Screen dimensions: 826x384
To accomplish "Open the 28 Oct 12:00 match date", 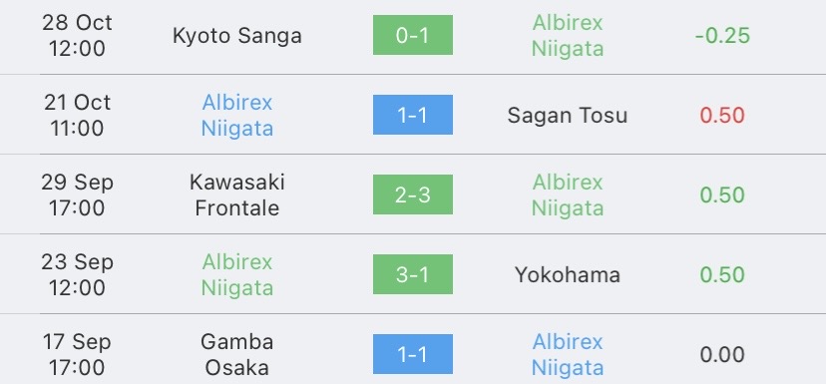I will point(77,35).
